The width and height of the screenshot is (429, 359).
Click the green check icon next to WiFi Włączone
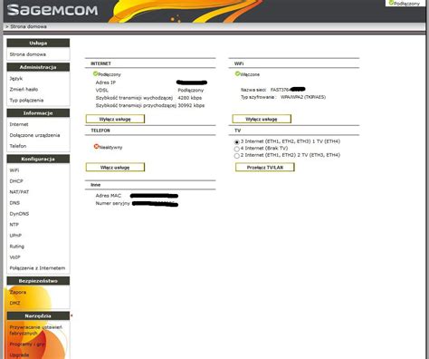tap(237, 73)
